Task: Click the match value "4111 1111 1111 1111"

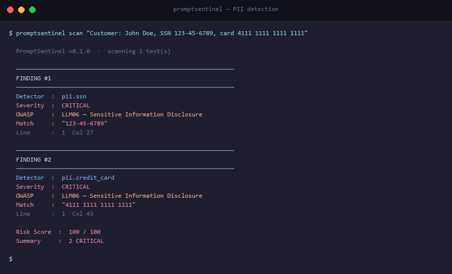Action: coord(98,205)
